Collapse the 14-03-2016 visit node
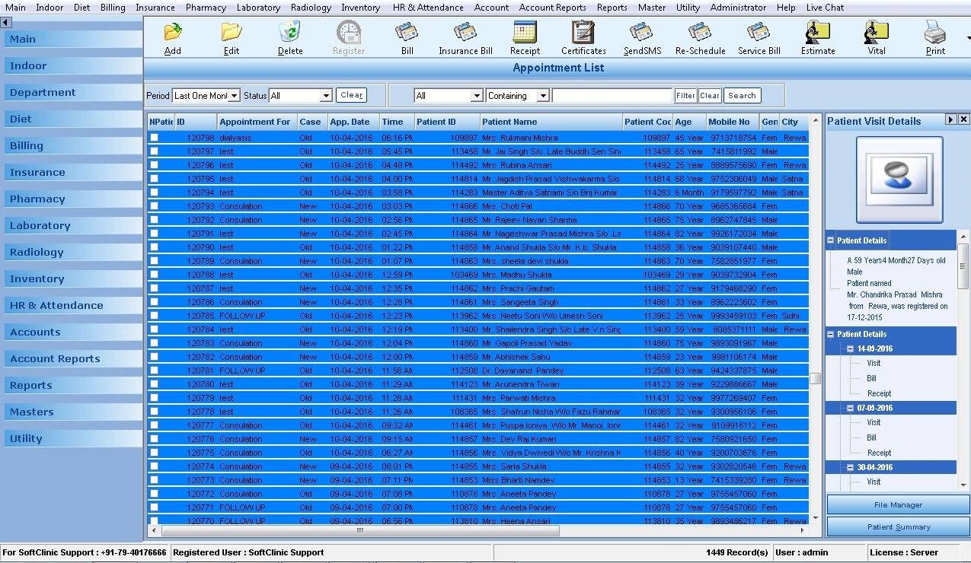The image size is (971, 563). [850, 348]
